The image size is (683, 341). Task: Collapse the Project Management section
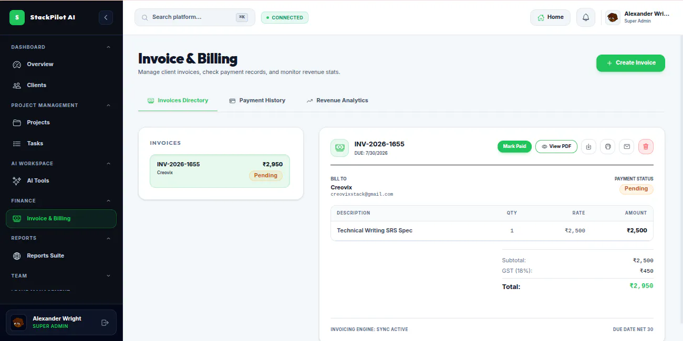109,105
